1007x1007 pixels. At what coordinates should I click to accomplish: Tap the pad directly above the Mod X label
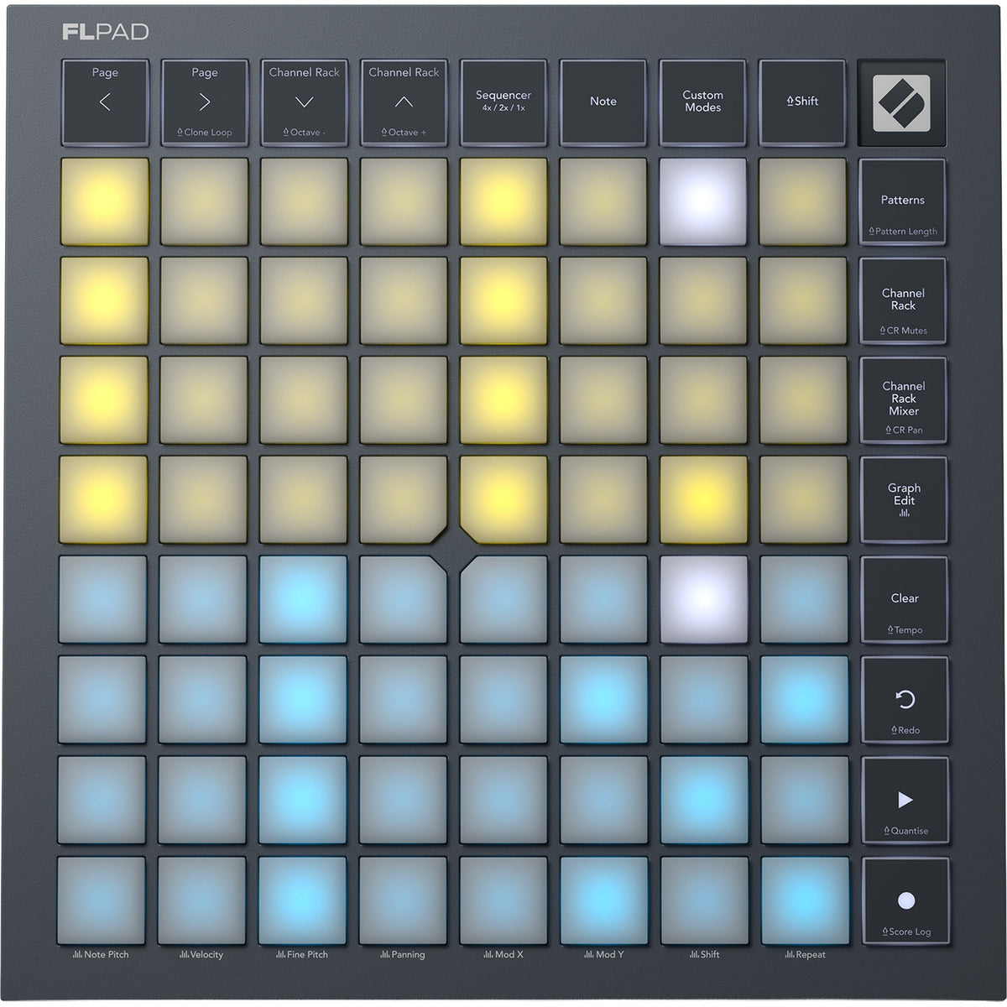503,900
